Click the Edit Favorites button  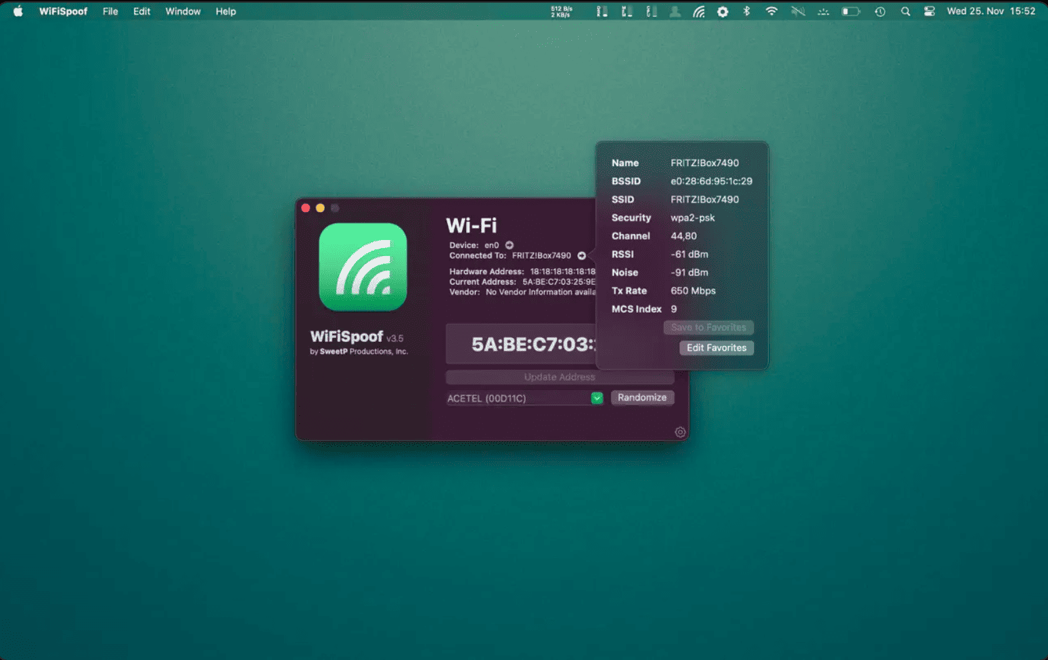pos(717,348)
